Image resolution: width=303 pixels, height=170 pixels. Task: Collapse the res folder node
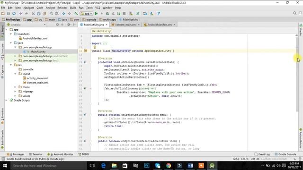click(11, 65)
